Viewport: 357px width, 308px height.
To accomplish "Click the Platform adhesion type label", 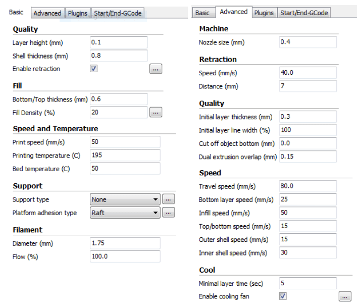I will tap(44, 213).
